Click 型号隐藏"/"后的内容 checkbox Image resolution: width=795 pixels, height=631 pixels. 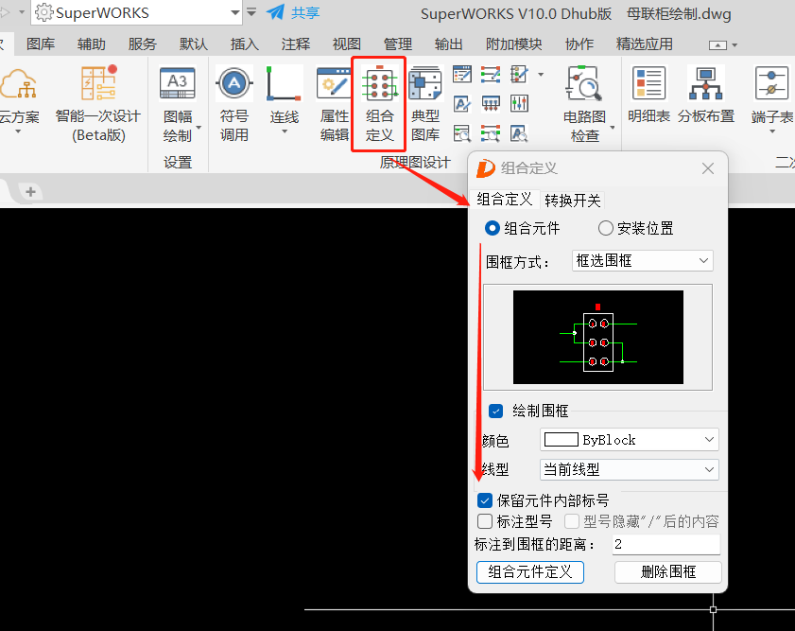coord(572,521)
